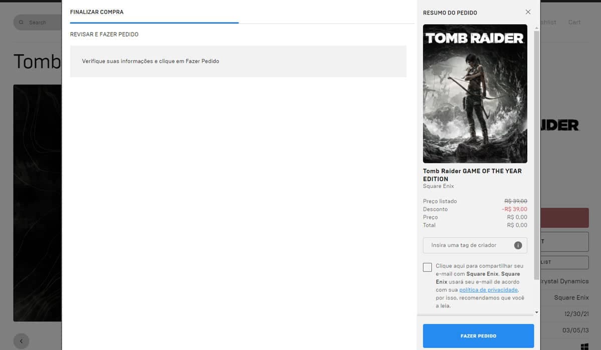The width and height of the screenshot is (601, 350).
Task: Click the Tomb Raider GAME OF THE YEAR EDITION title
Action: coord(472,175)
